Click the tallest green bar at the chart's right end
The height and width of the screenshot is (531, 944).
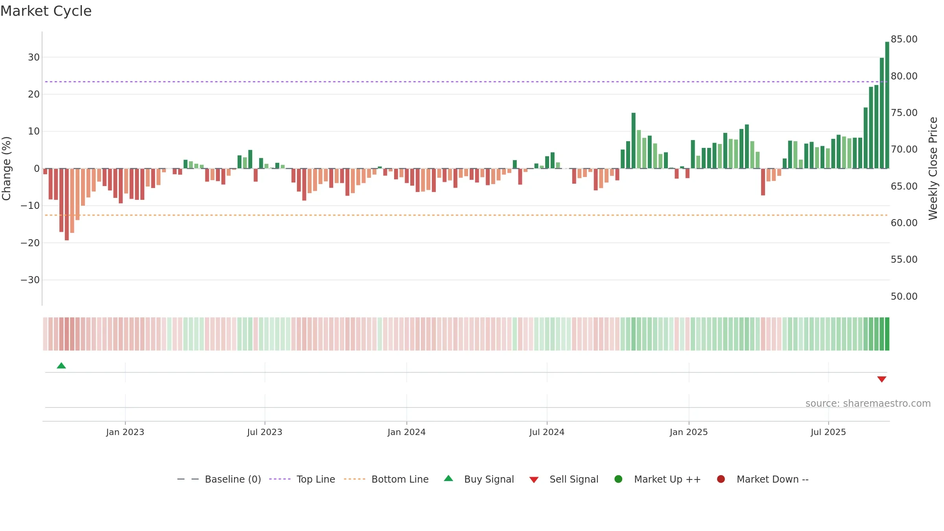click(x=887, y=105)
